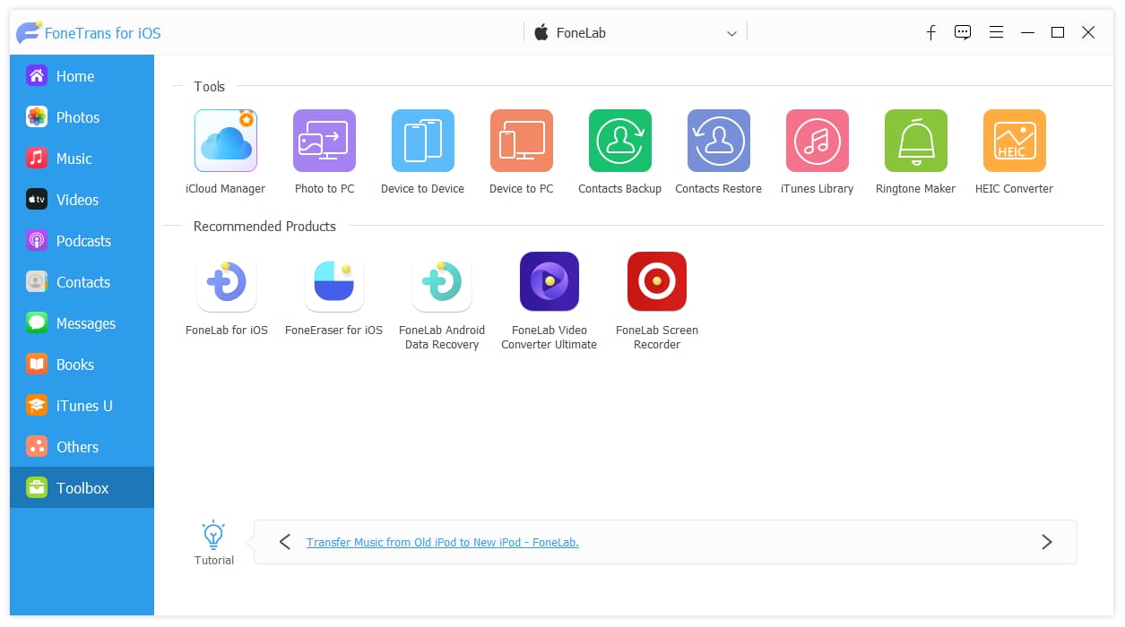Click the FoneTrans for iOS logo

pyautogui.click(x=29, y=33)
